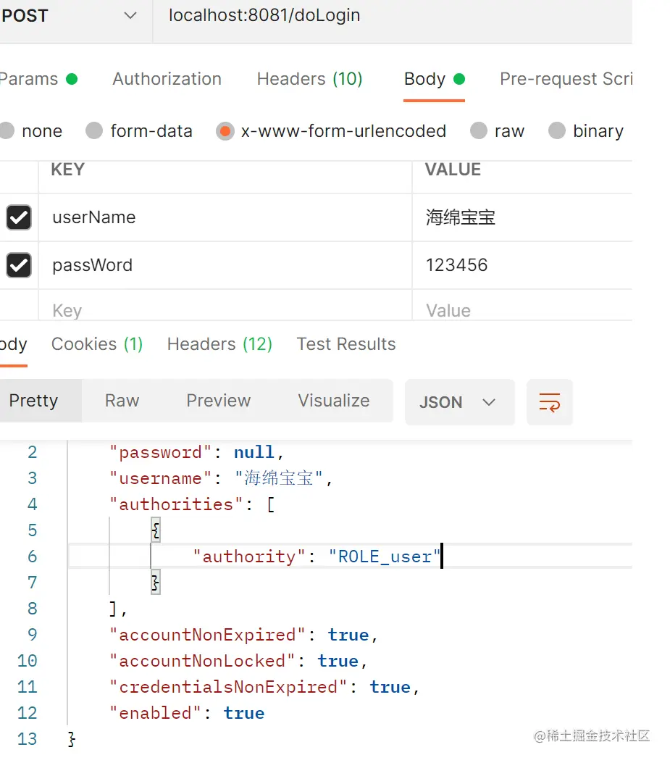Click the empty Key input field
The width and height of the screenshot is (670, 763).
(217, 311)
